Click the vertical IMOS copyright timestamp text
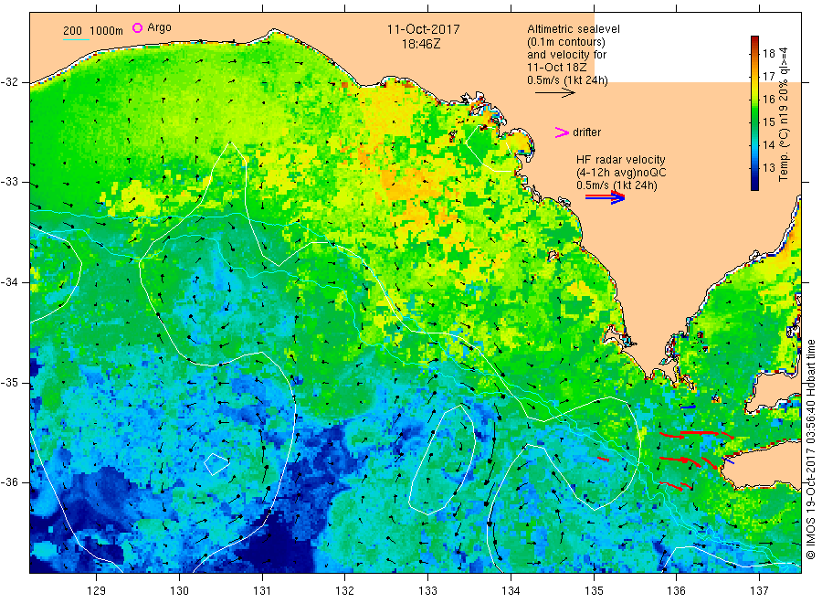Screen dimensions: 822x603 pos(810,450)
